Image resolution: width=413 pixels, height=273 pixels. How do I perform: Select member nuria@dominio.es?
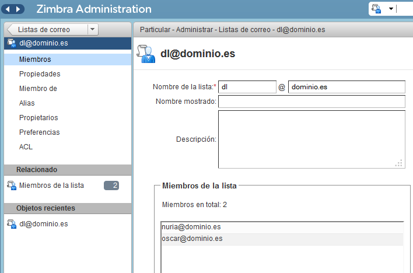[282, 227]
